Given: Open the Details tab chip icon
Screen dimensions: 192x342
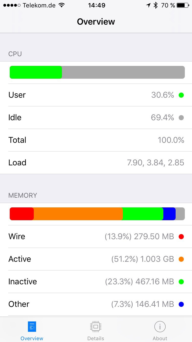Looking at the screenshot, I should coord(96,327).
